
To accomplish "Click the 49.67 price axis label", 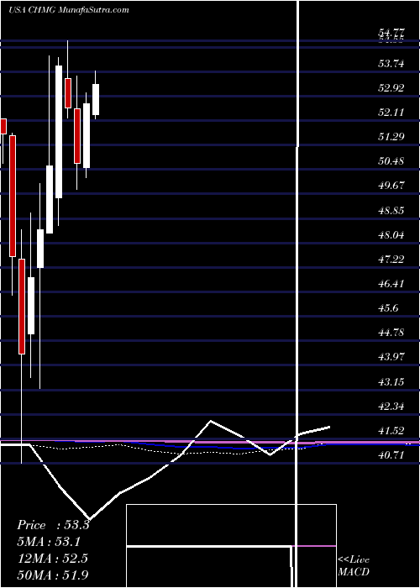I will (391, 186).
